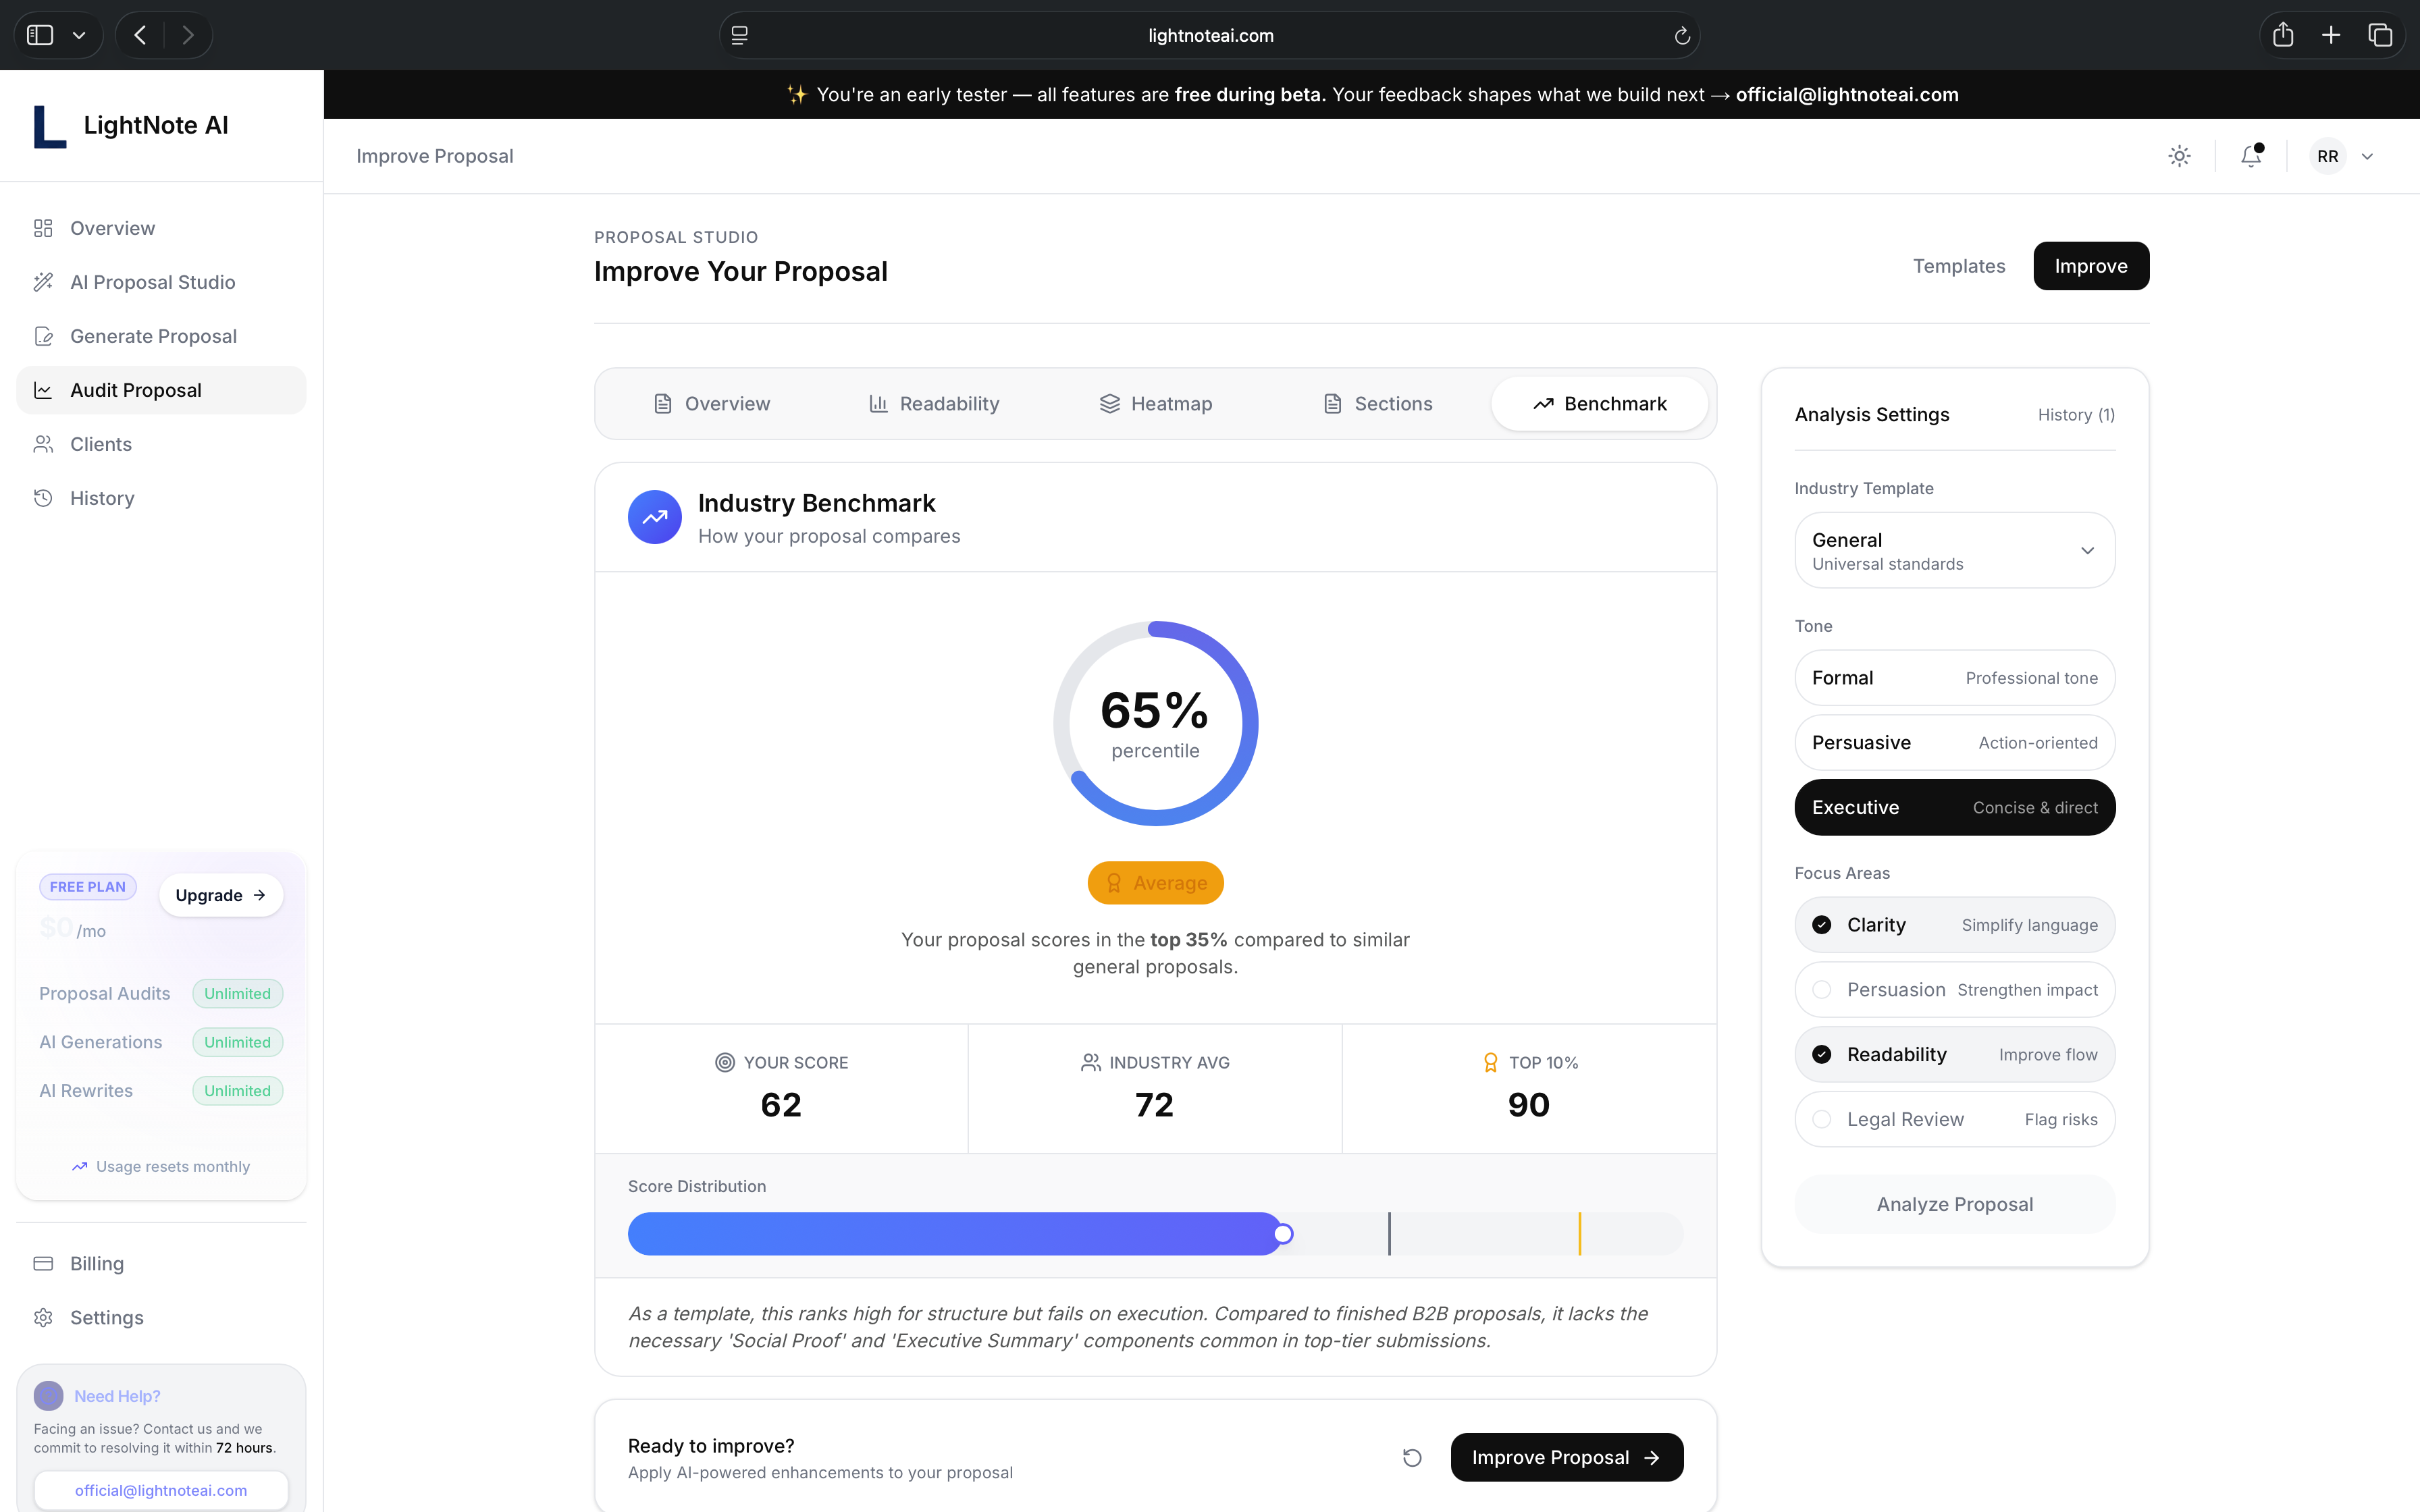The height and width of the screenshot is (1512, 2420).
Task: Click the notification bell icon
Action: (2250, 156)
